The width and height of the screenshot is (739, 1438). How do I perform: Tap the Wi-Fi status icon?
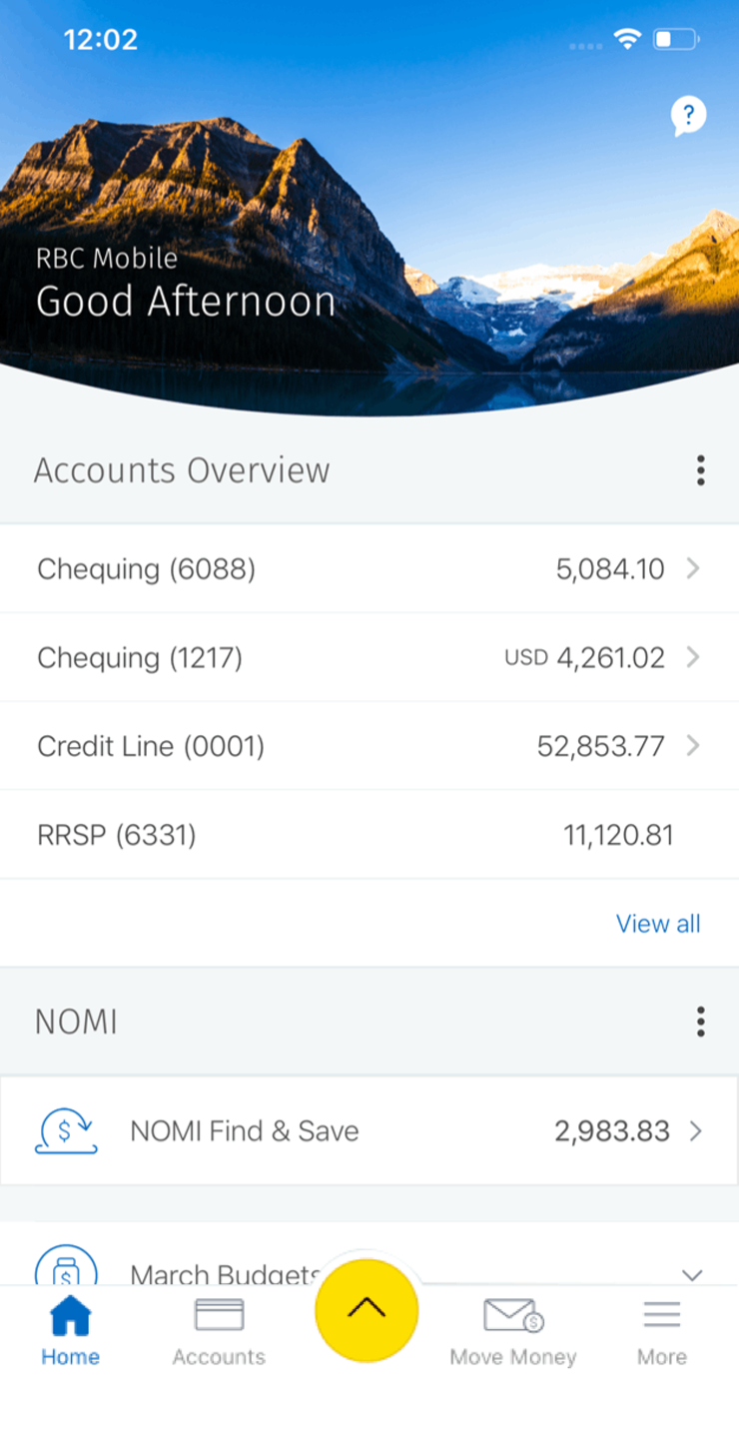[x=627, y=39]
